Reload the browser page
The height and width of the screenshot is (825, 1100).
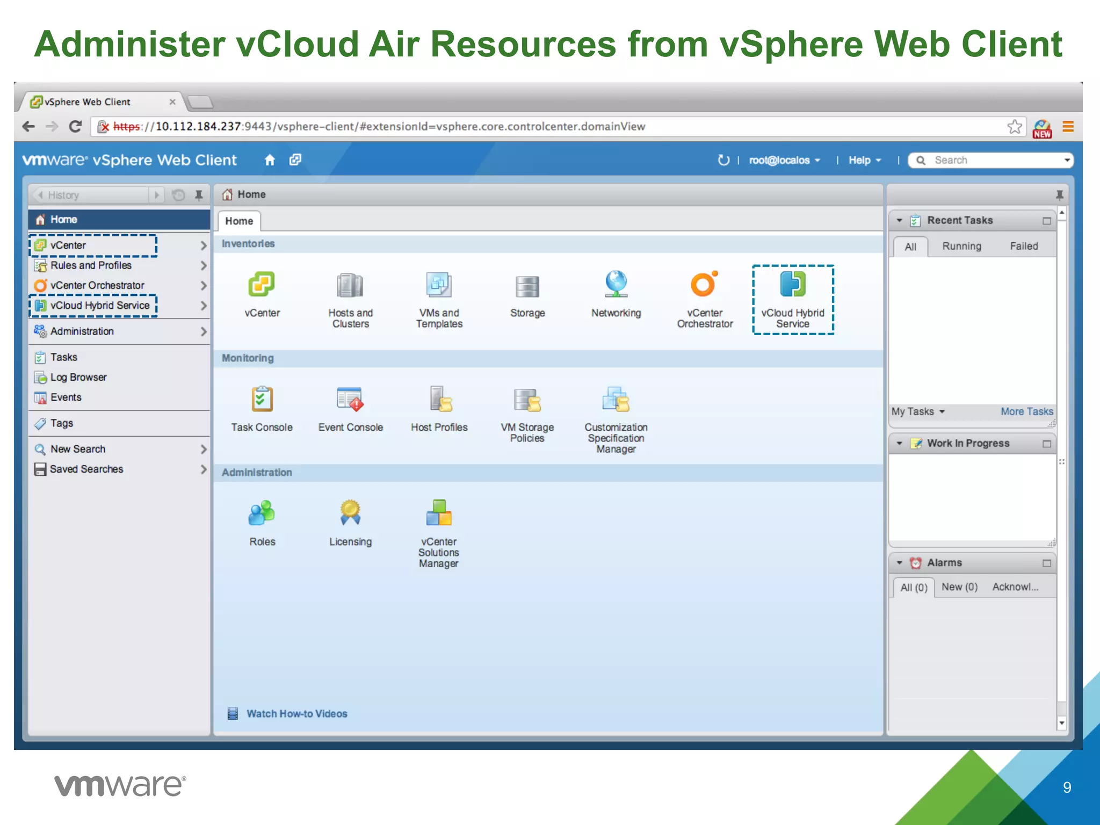tap(75, 127)
